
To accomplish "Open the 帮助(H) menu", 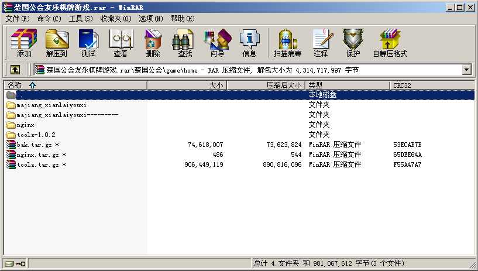I will (x=183, y=19).
